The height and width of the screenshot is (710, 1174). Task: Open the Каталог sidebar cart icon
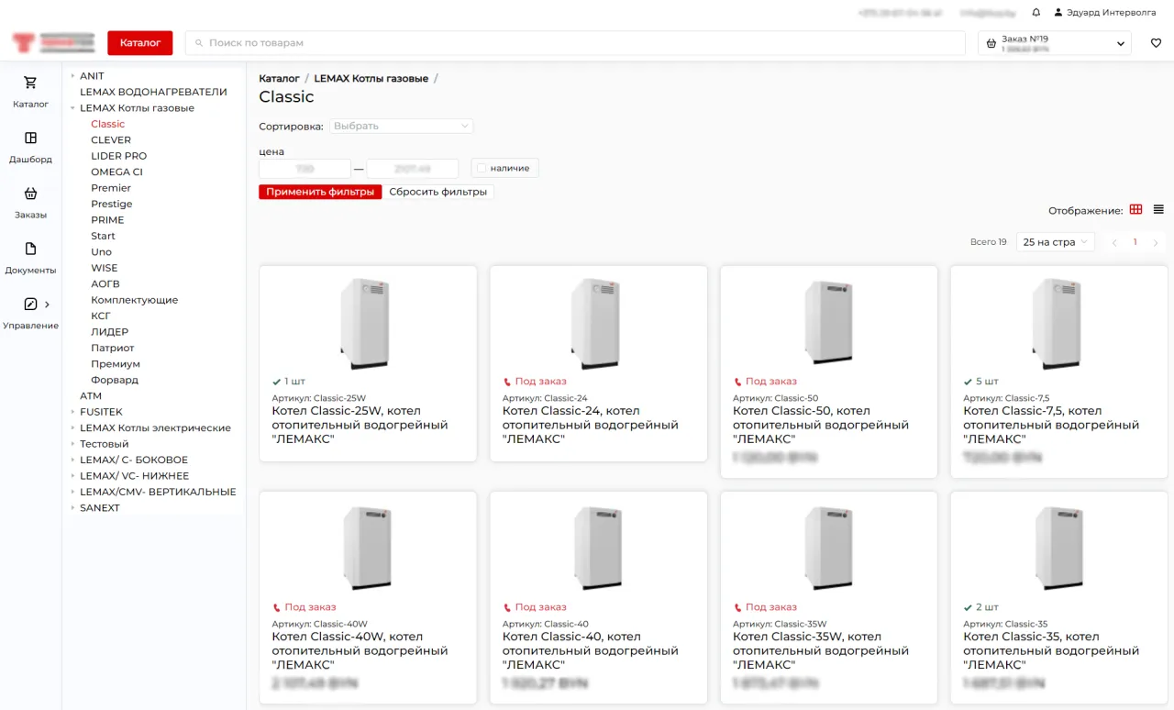pos(30,83)
